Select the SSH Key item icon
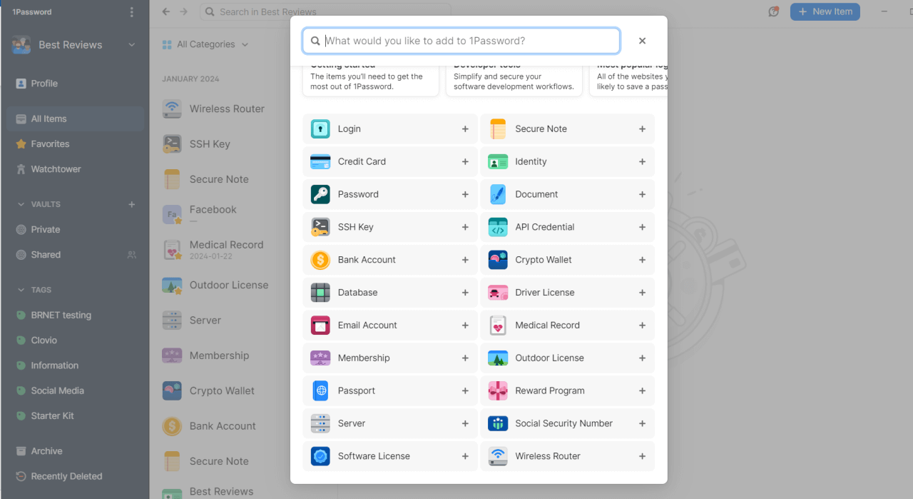This screenshot has height=499, width=913. (x=320, y=227)
